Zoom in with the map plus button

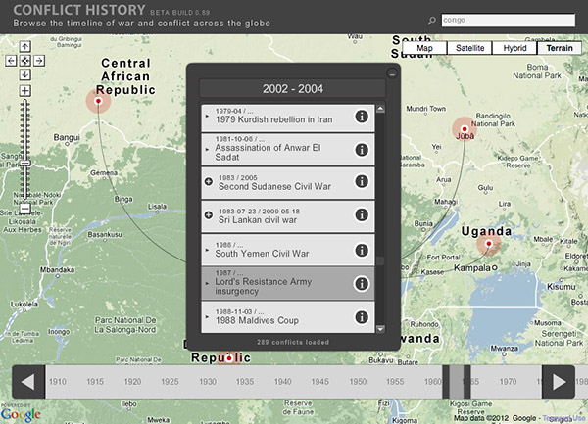coord(24,91)
